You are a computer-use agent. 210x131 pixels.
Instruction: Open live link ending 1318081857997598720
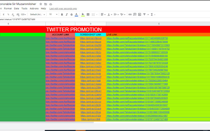pyautogui.click(x=138, y=88)
